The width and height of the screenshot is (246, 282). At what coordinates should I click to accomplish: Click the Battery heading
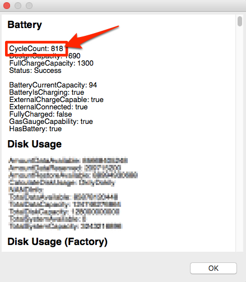point(25,25)
